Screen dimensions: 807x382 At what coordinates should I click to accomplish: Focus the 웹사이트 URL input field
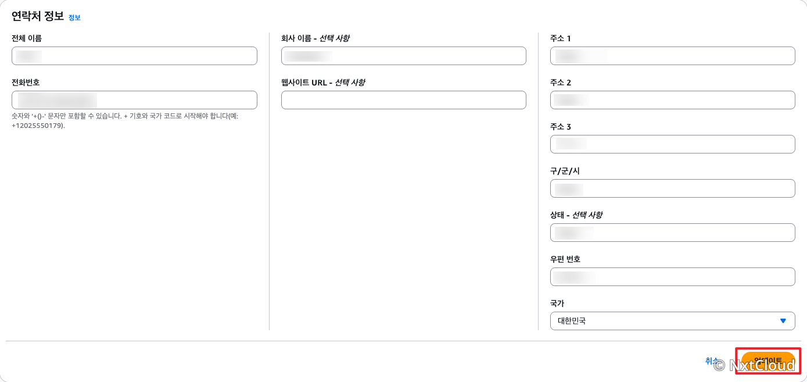(404, 100)
